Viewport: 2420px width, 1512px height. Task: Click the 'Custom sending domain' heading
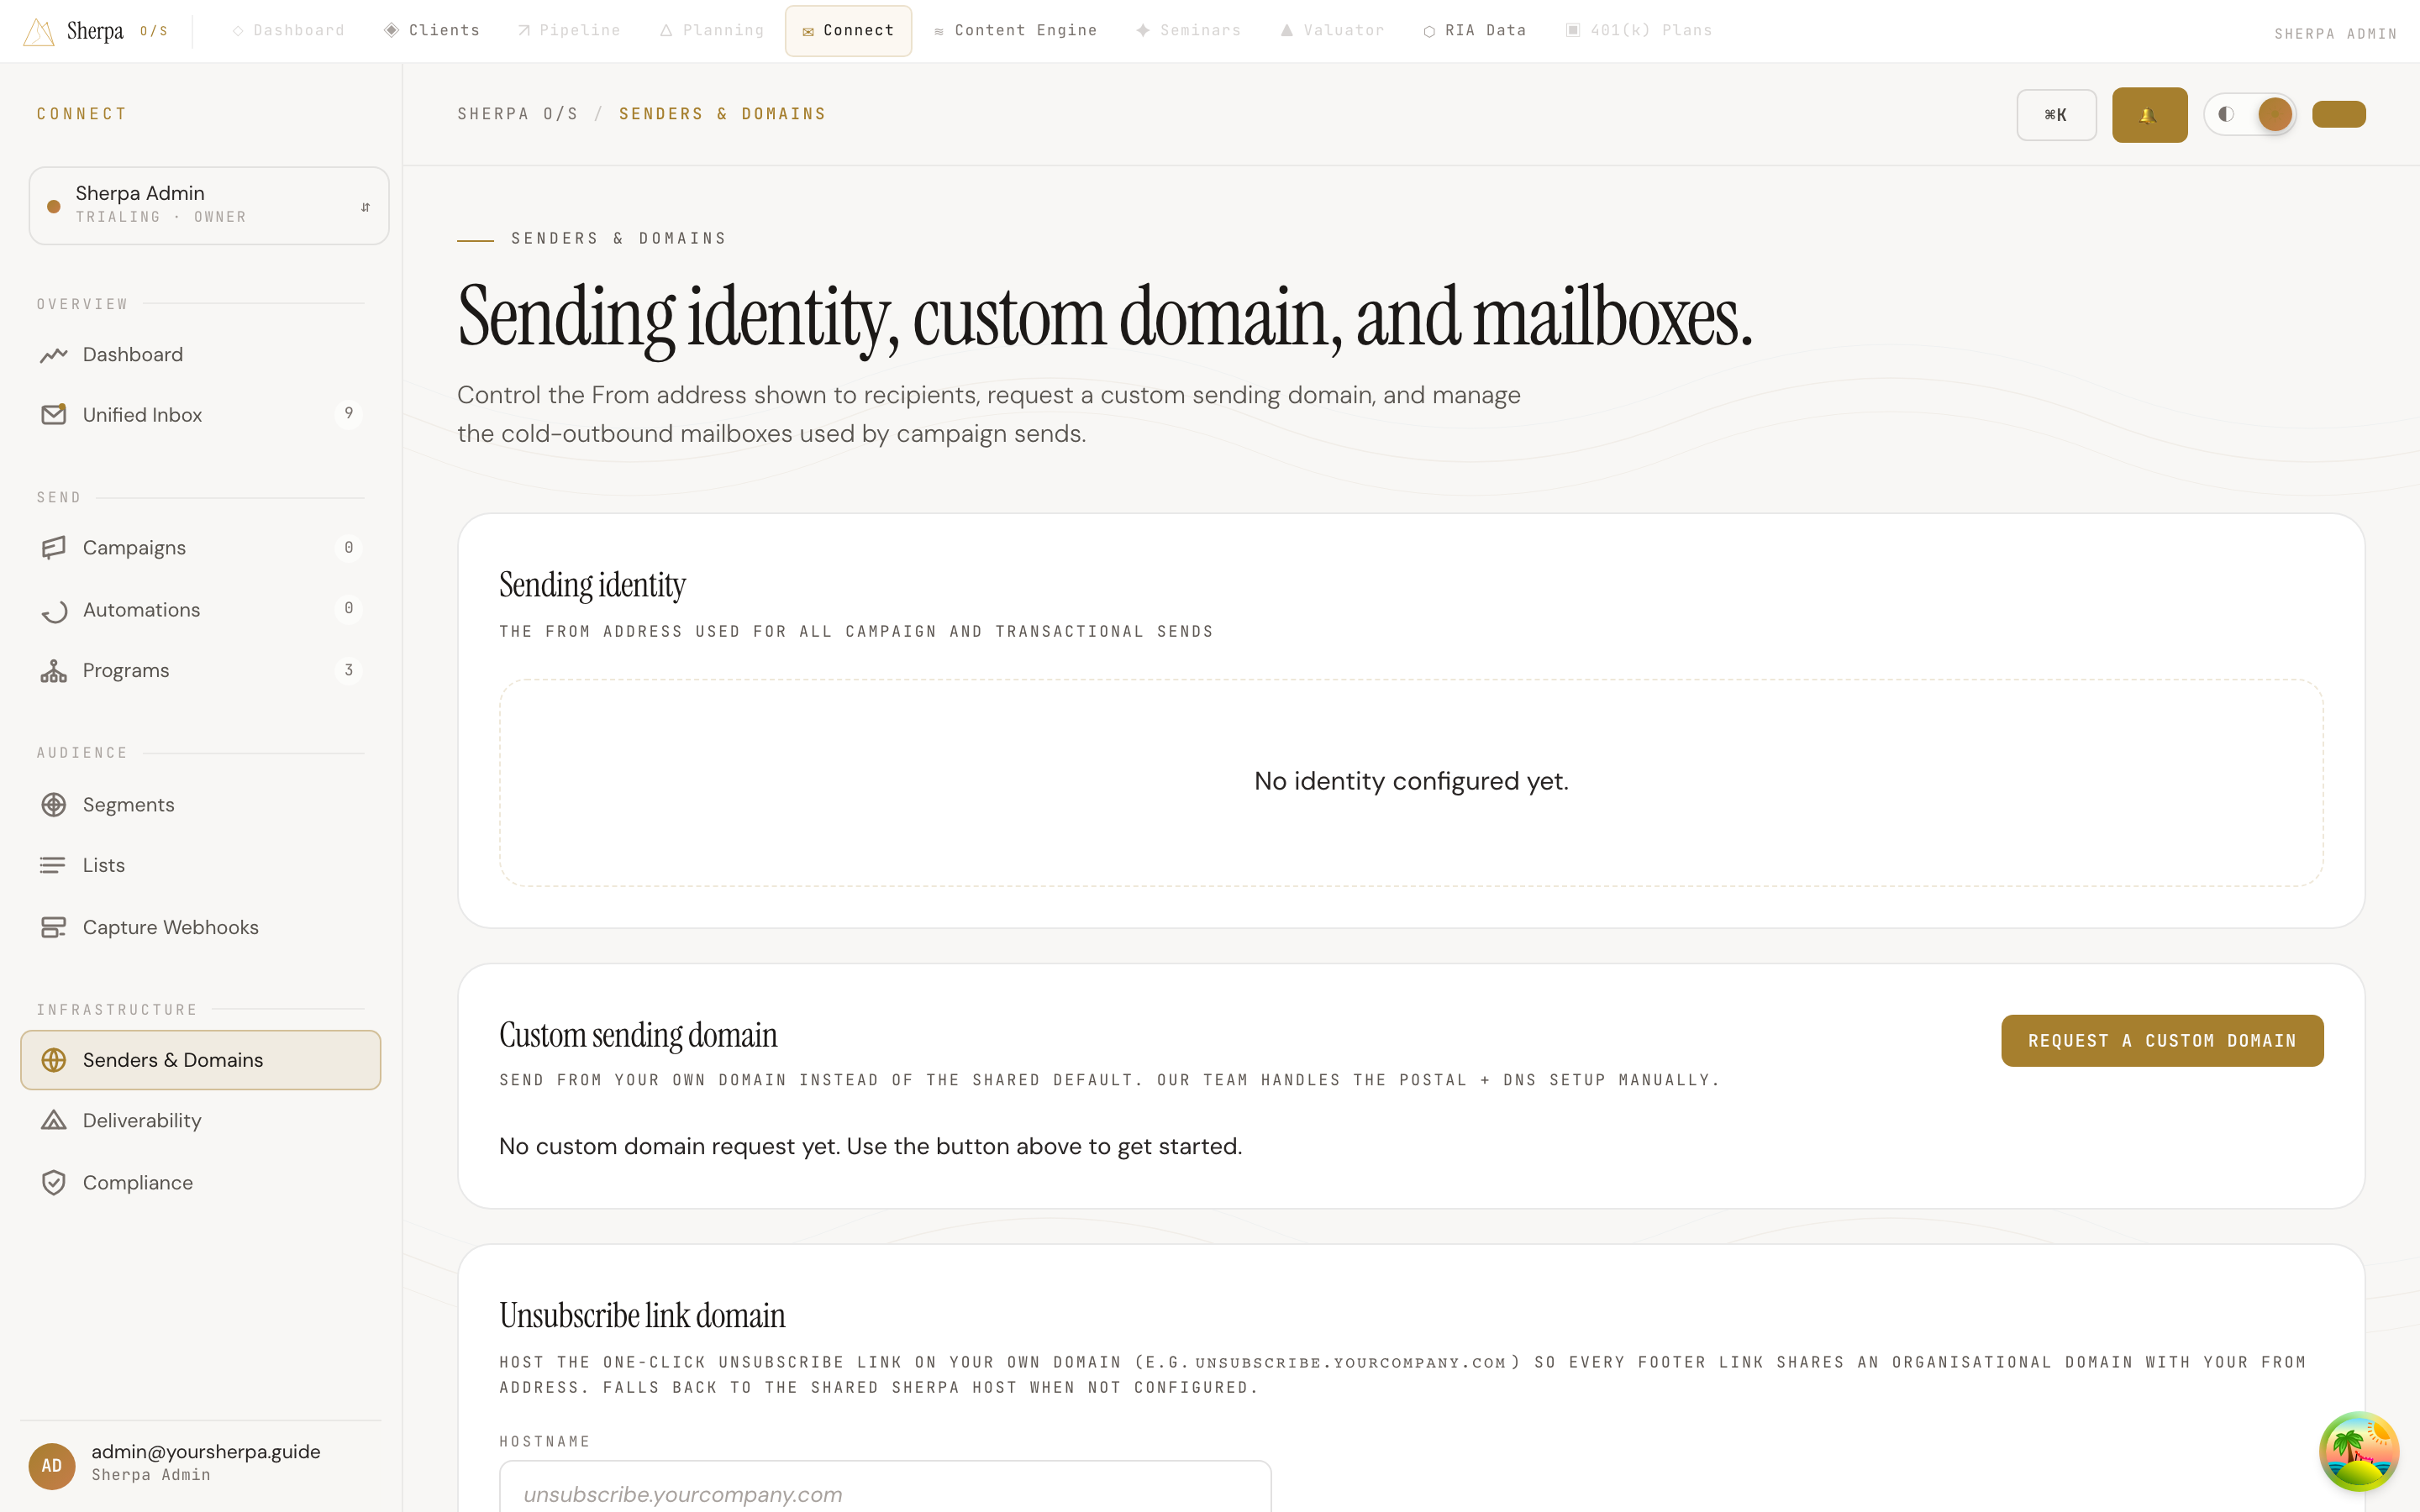[638, 1035]
